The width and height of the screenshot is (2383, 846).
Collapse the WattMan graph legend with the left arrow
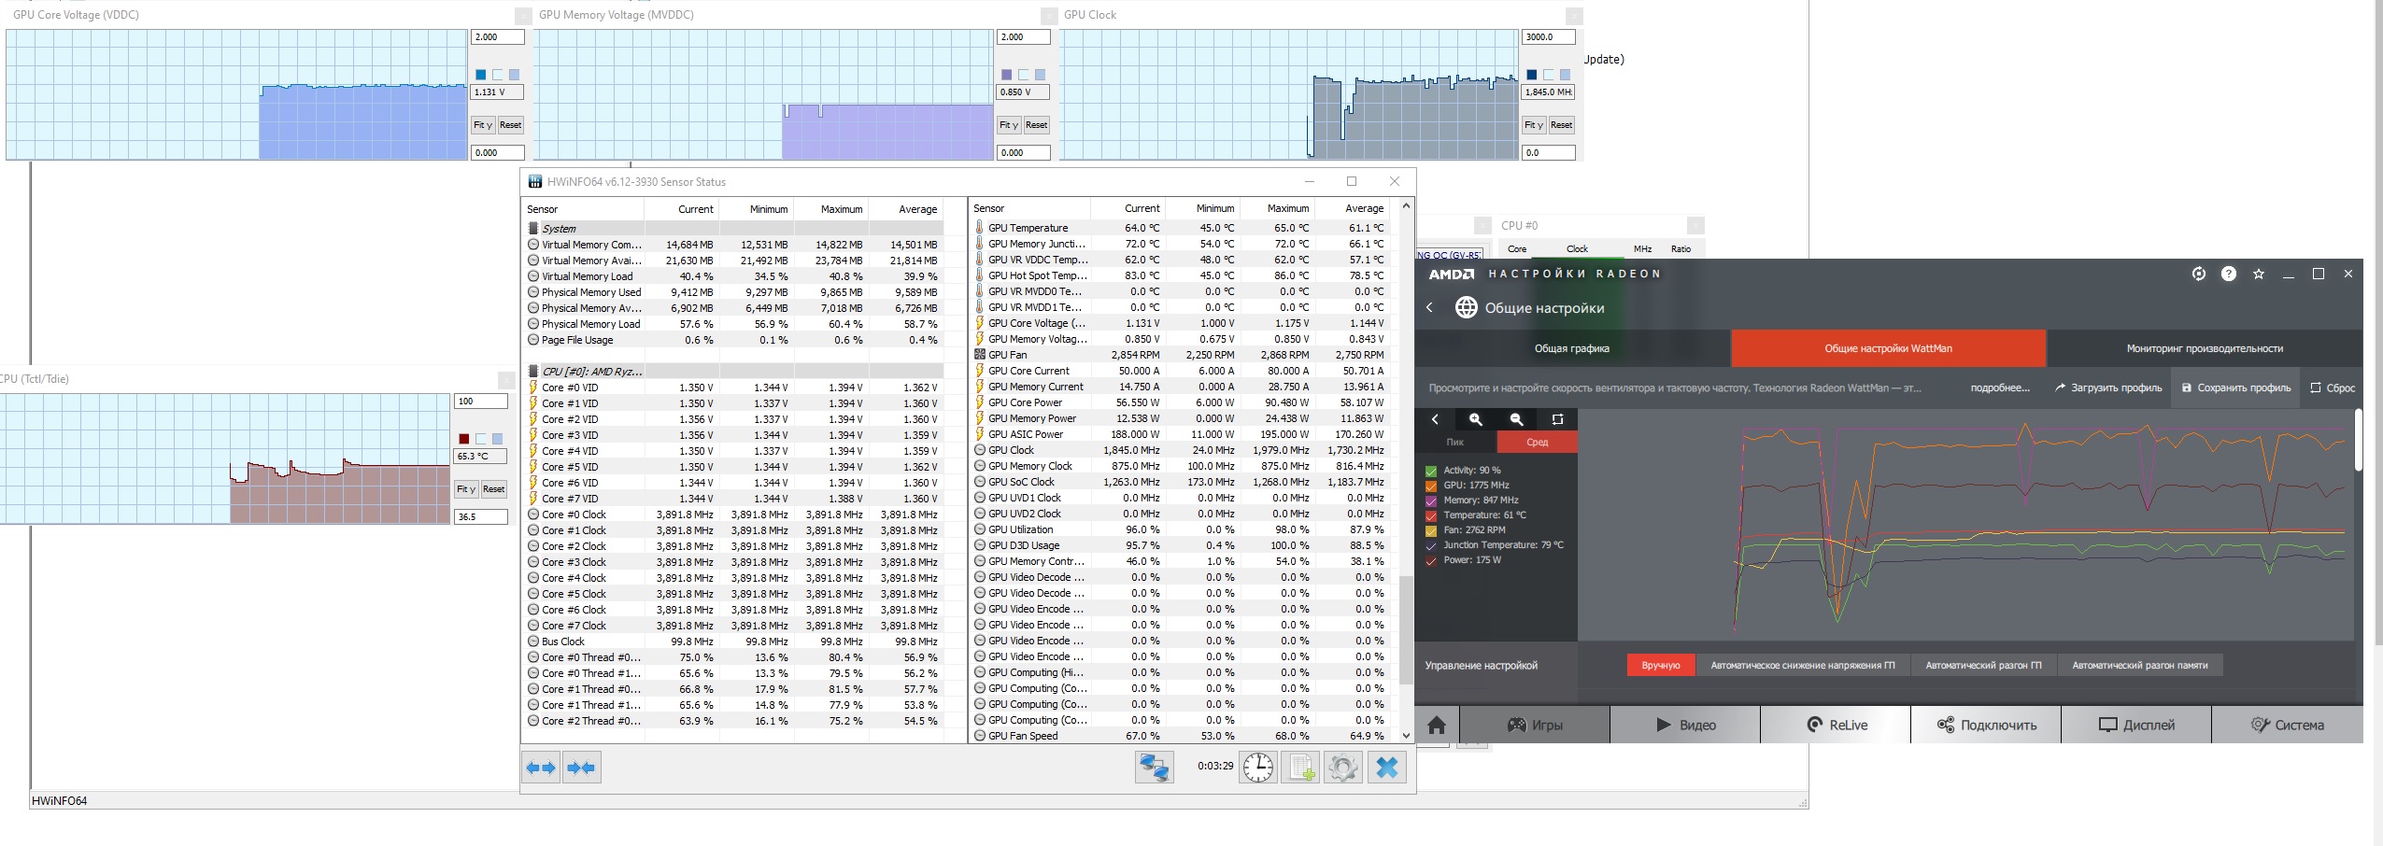(1436, 419)
